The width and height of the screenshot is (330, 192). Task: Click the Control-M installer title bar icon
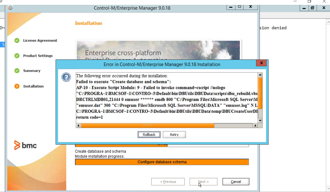point(10,8)
